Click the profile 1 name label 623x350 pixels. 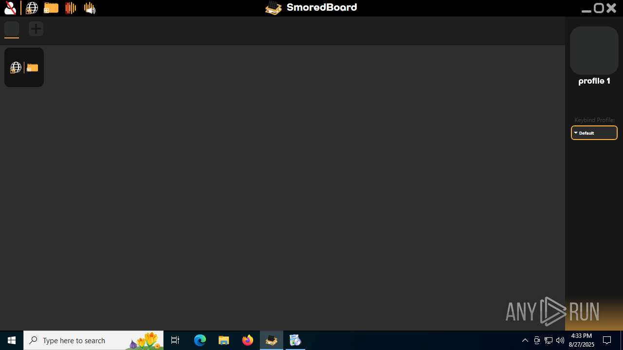pos(594,81)
